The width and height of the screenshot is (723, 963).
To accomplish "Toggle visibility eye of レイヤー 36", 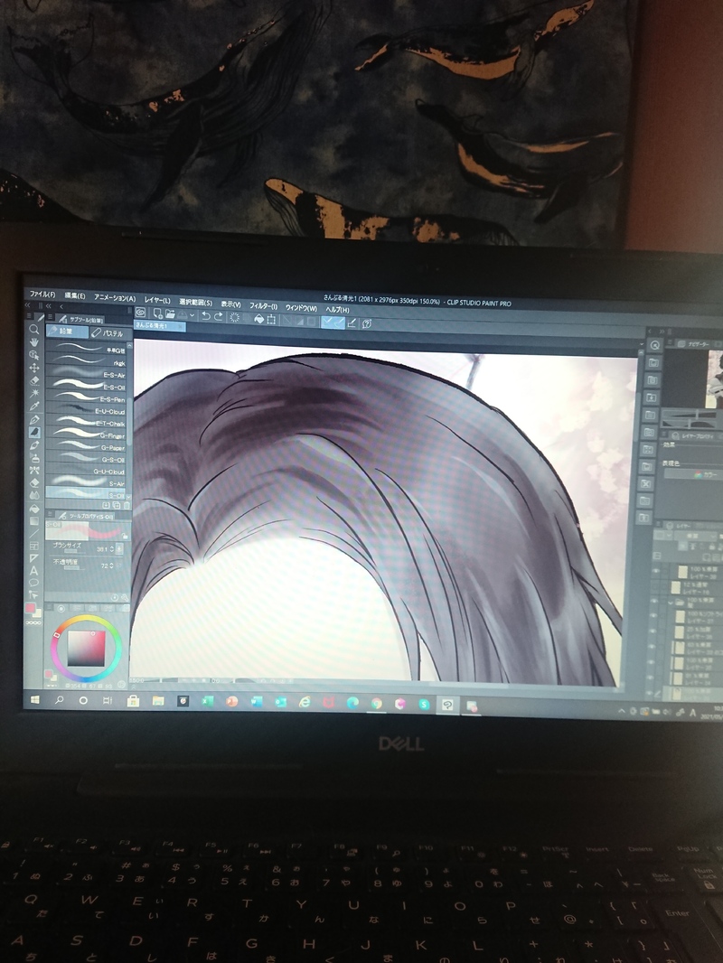I will point(653,631).
